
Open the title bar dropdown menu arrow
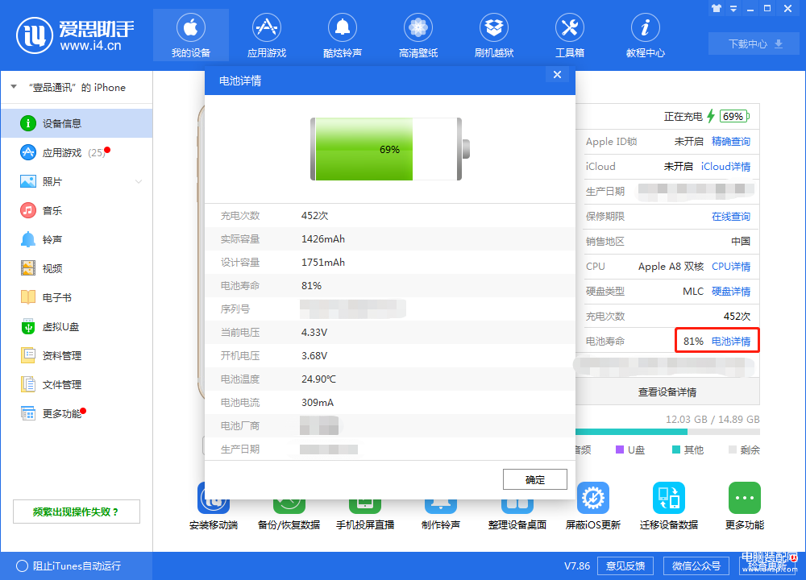pos(733,8)
